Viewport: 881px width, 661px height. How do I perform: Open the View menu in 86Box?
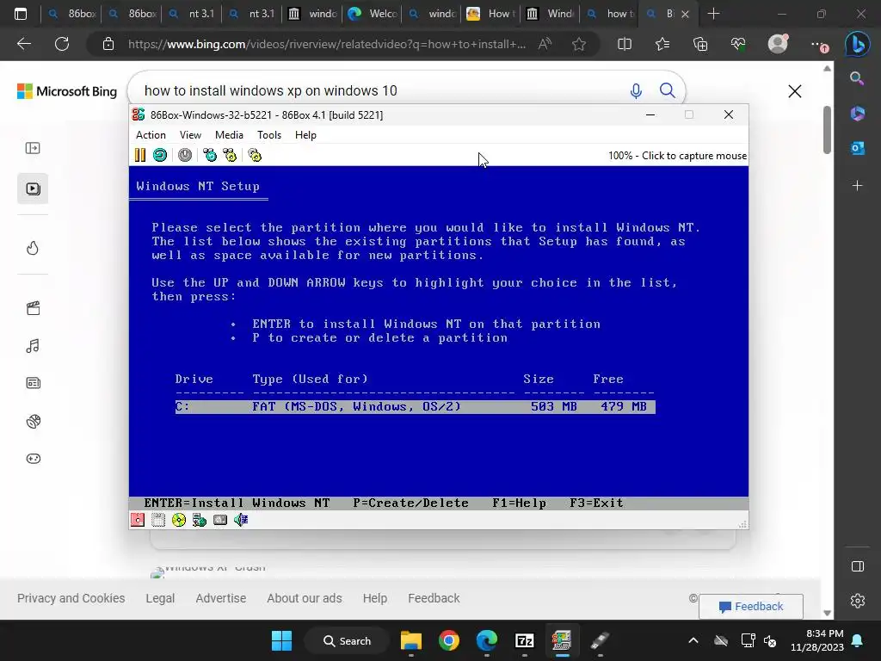(x=190, y=135)
